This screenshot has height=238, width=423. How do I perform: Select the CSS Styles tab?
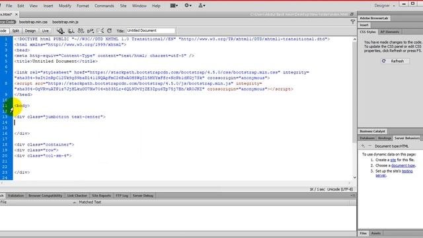click(x=367, y=32)
